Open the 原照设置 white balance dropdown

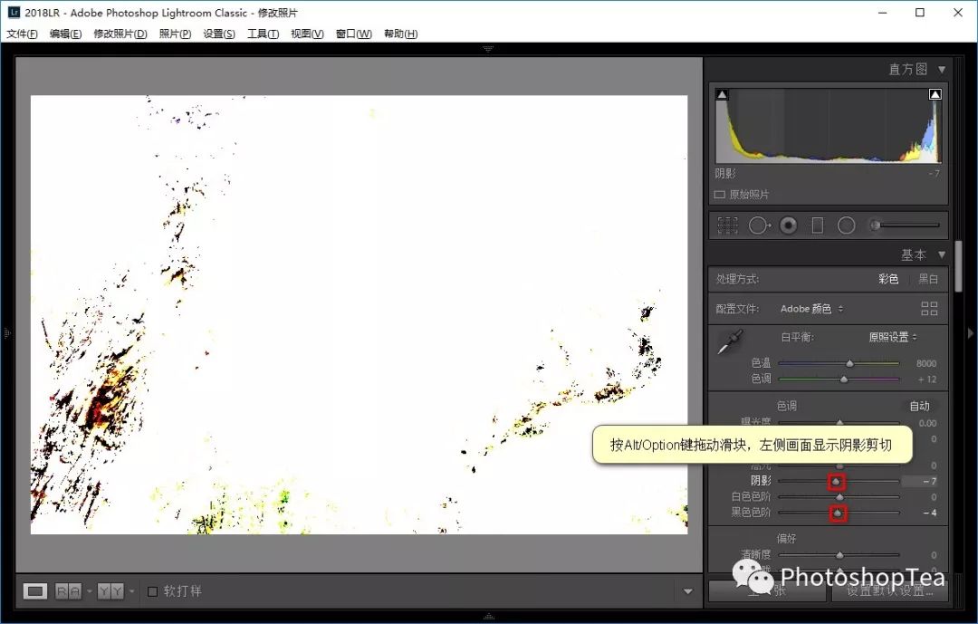(x=893, y=337)
